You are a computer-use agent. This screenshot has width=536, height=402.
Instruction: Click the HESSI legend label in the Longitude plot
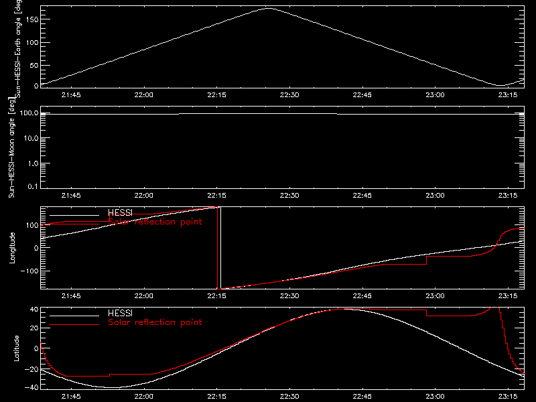[x=120, y=212]
